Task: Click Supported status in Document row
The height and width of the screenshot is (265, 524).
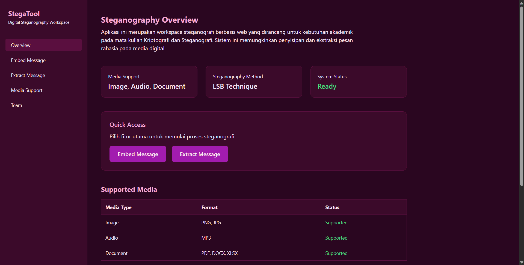Action: pos(336,253)
